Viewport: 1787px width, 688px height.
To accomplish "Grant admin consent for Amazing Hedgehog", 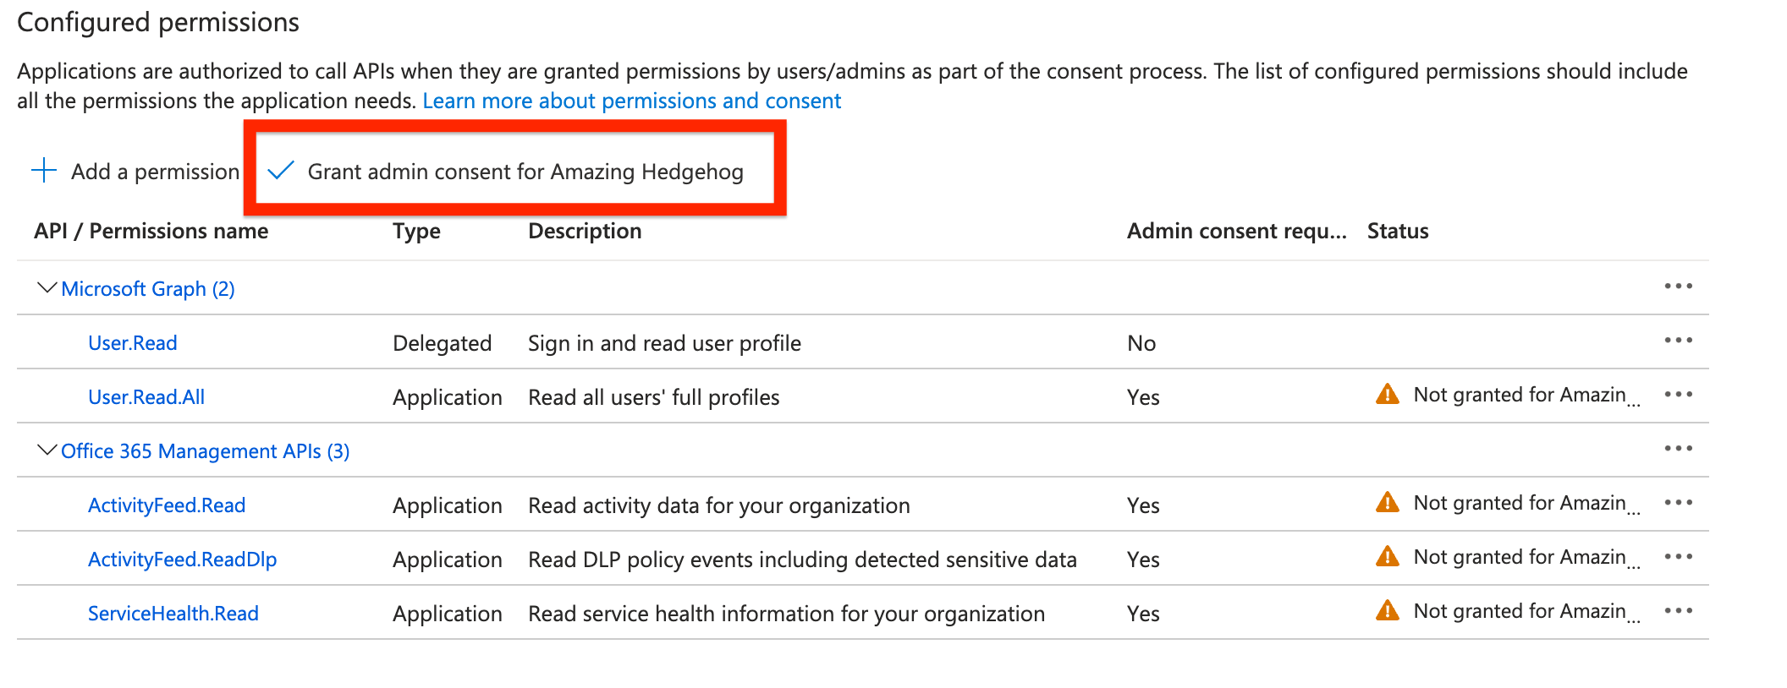I will click(525, 172).
